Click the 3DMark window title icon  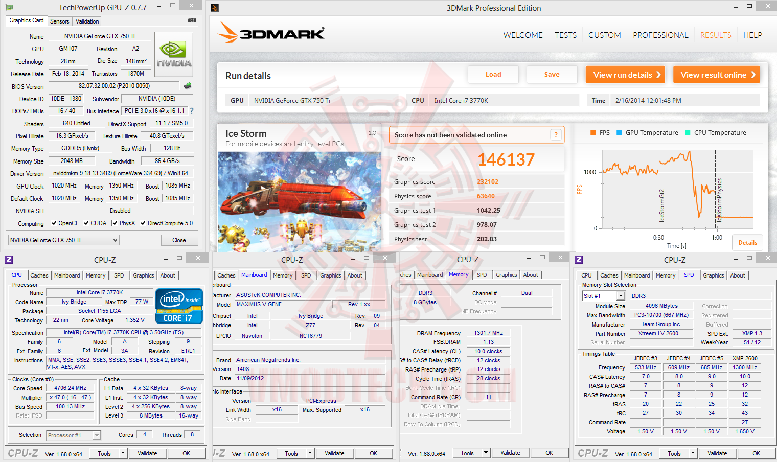pos(215,8)
